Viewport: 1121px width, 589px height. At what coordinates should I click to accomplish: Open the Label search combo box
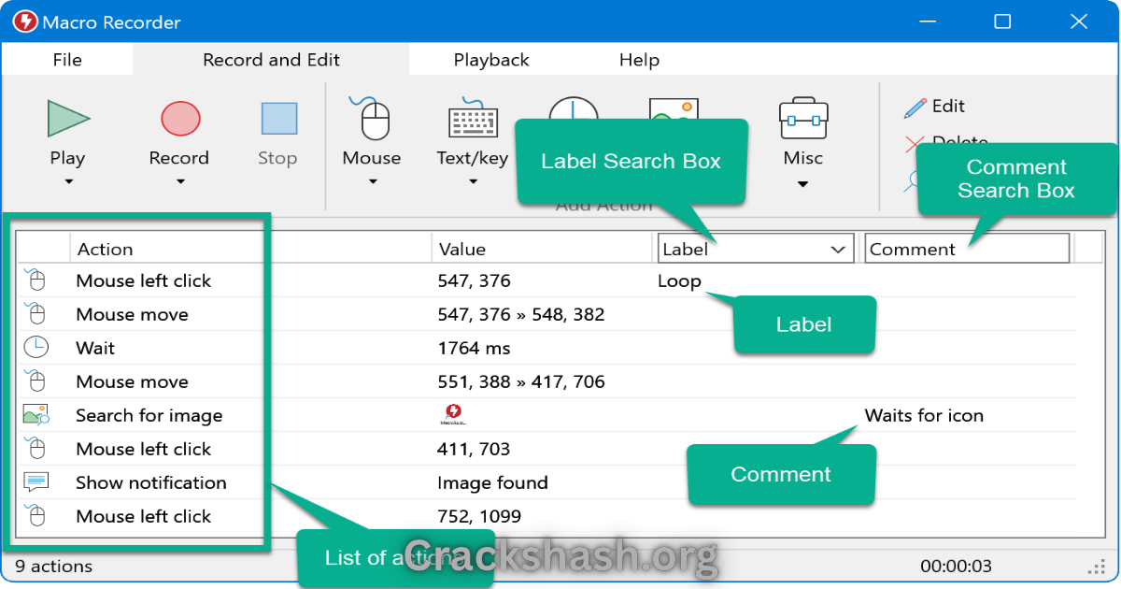pos(756,249)
